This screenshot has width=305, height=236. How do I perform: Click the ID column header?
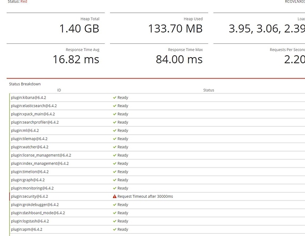point(59,90)
